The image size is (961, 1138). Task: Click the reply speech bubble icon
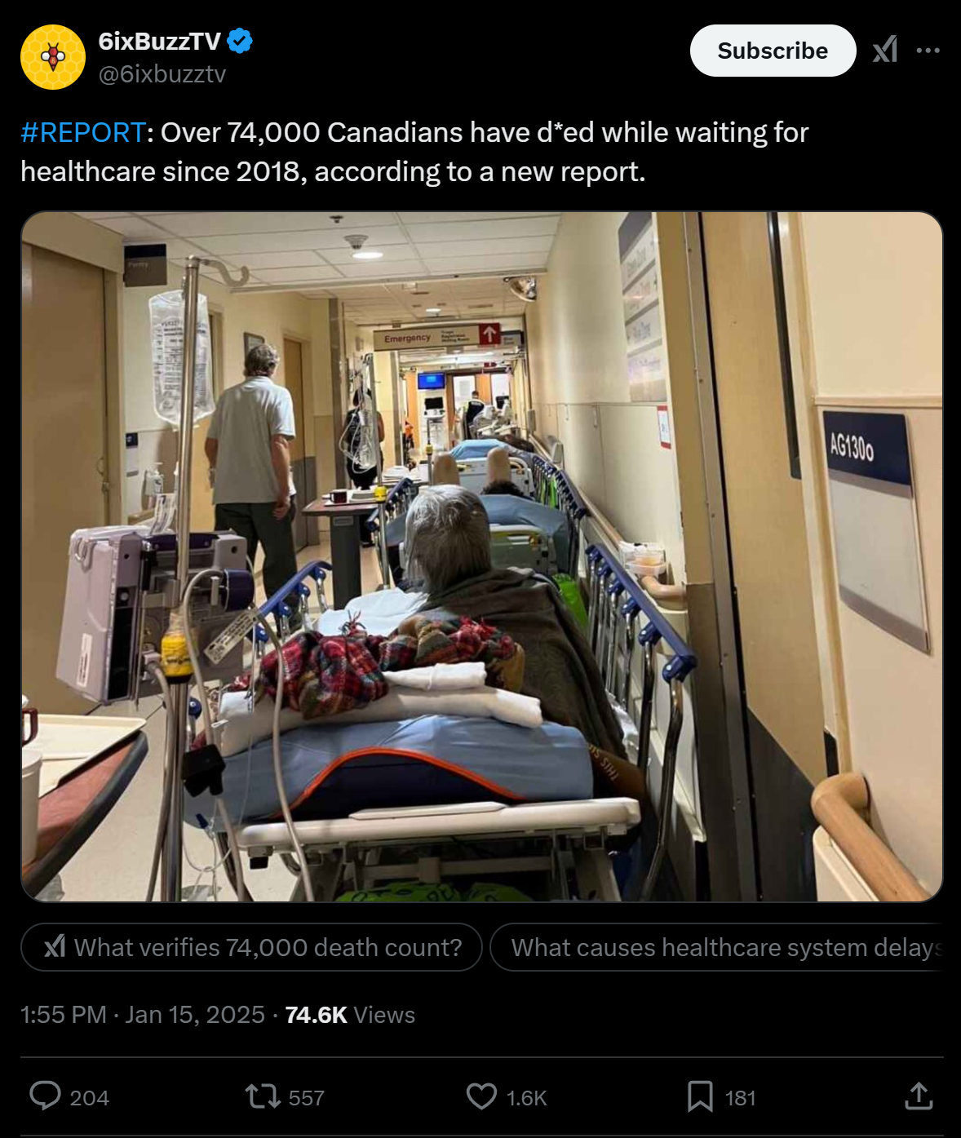pyautogui.click(x=45, y=1096)
